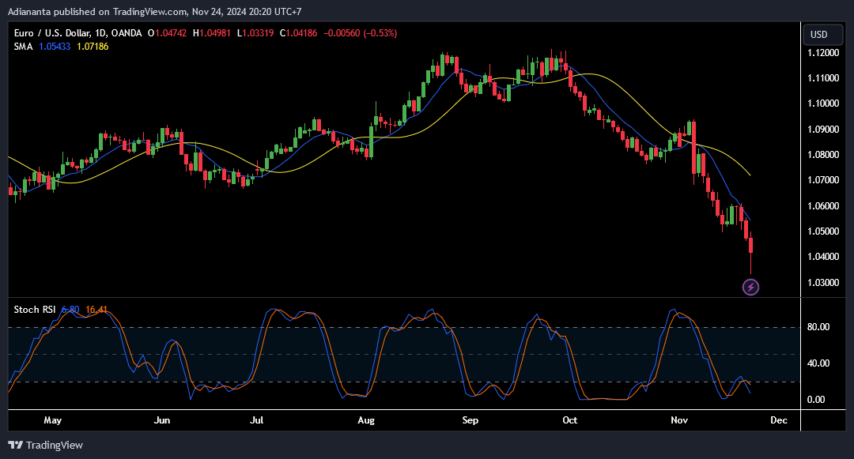The width and height of the screenshot is (854, 459).
Task: Click the 40.00 Stoch RSI axis label
Action: coord(818,363)
